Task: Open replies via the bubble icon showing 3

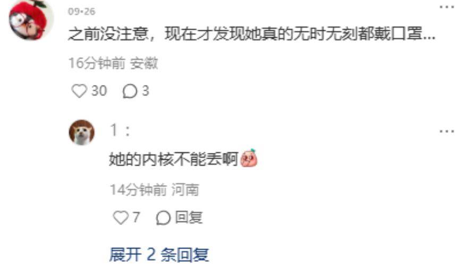Action: tap(130, 91)
